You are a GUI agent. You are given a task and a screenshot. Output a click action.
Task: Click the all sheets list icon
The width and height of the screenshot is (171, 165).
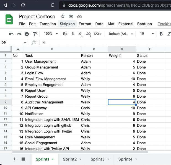(x=23, y=159)
